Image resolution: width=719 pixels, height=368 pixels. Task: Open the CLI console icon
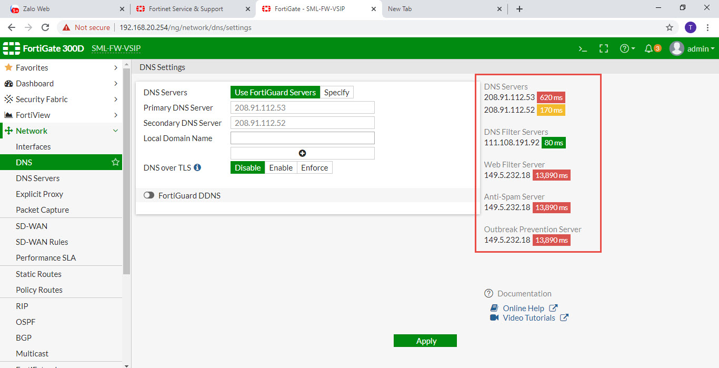pos(583,48)
